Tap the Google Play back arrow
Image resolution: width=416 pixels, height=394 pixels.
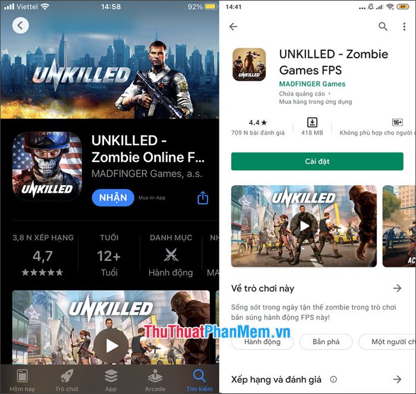point(233,27)
